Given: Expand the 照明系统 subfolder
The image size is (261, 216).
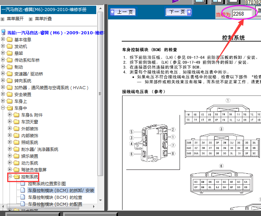Looking at the screenshot, I should pyautogui.click(x=10, y=142).
